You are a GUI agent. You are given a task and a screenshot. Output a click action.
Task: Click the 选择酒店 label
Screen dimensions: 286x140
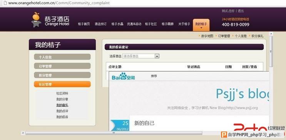pyautogui.click(x=115, y=56)
